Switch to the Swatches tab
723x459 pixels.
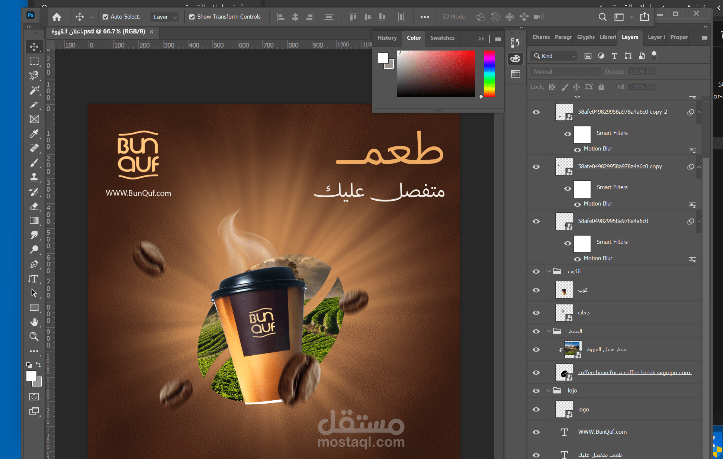click(442, 38)
